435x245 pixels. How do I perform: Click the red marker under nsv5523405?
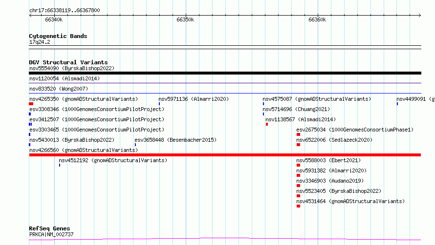(x=298, y=196)
